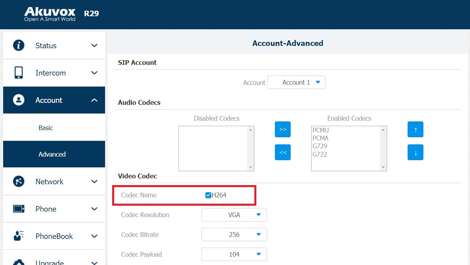470x265 pixels.
Task: Expand the Status menu chevron
Action: click(94, 45)
